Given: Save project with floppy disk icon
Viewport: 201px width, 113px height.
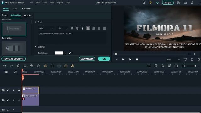Looking at the screenshot, I should coord(179,3).
